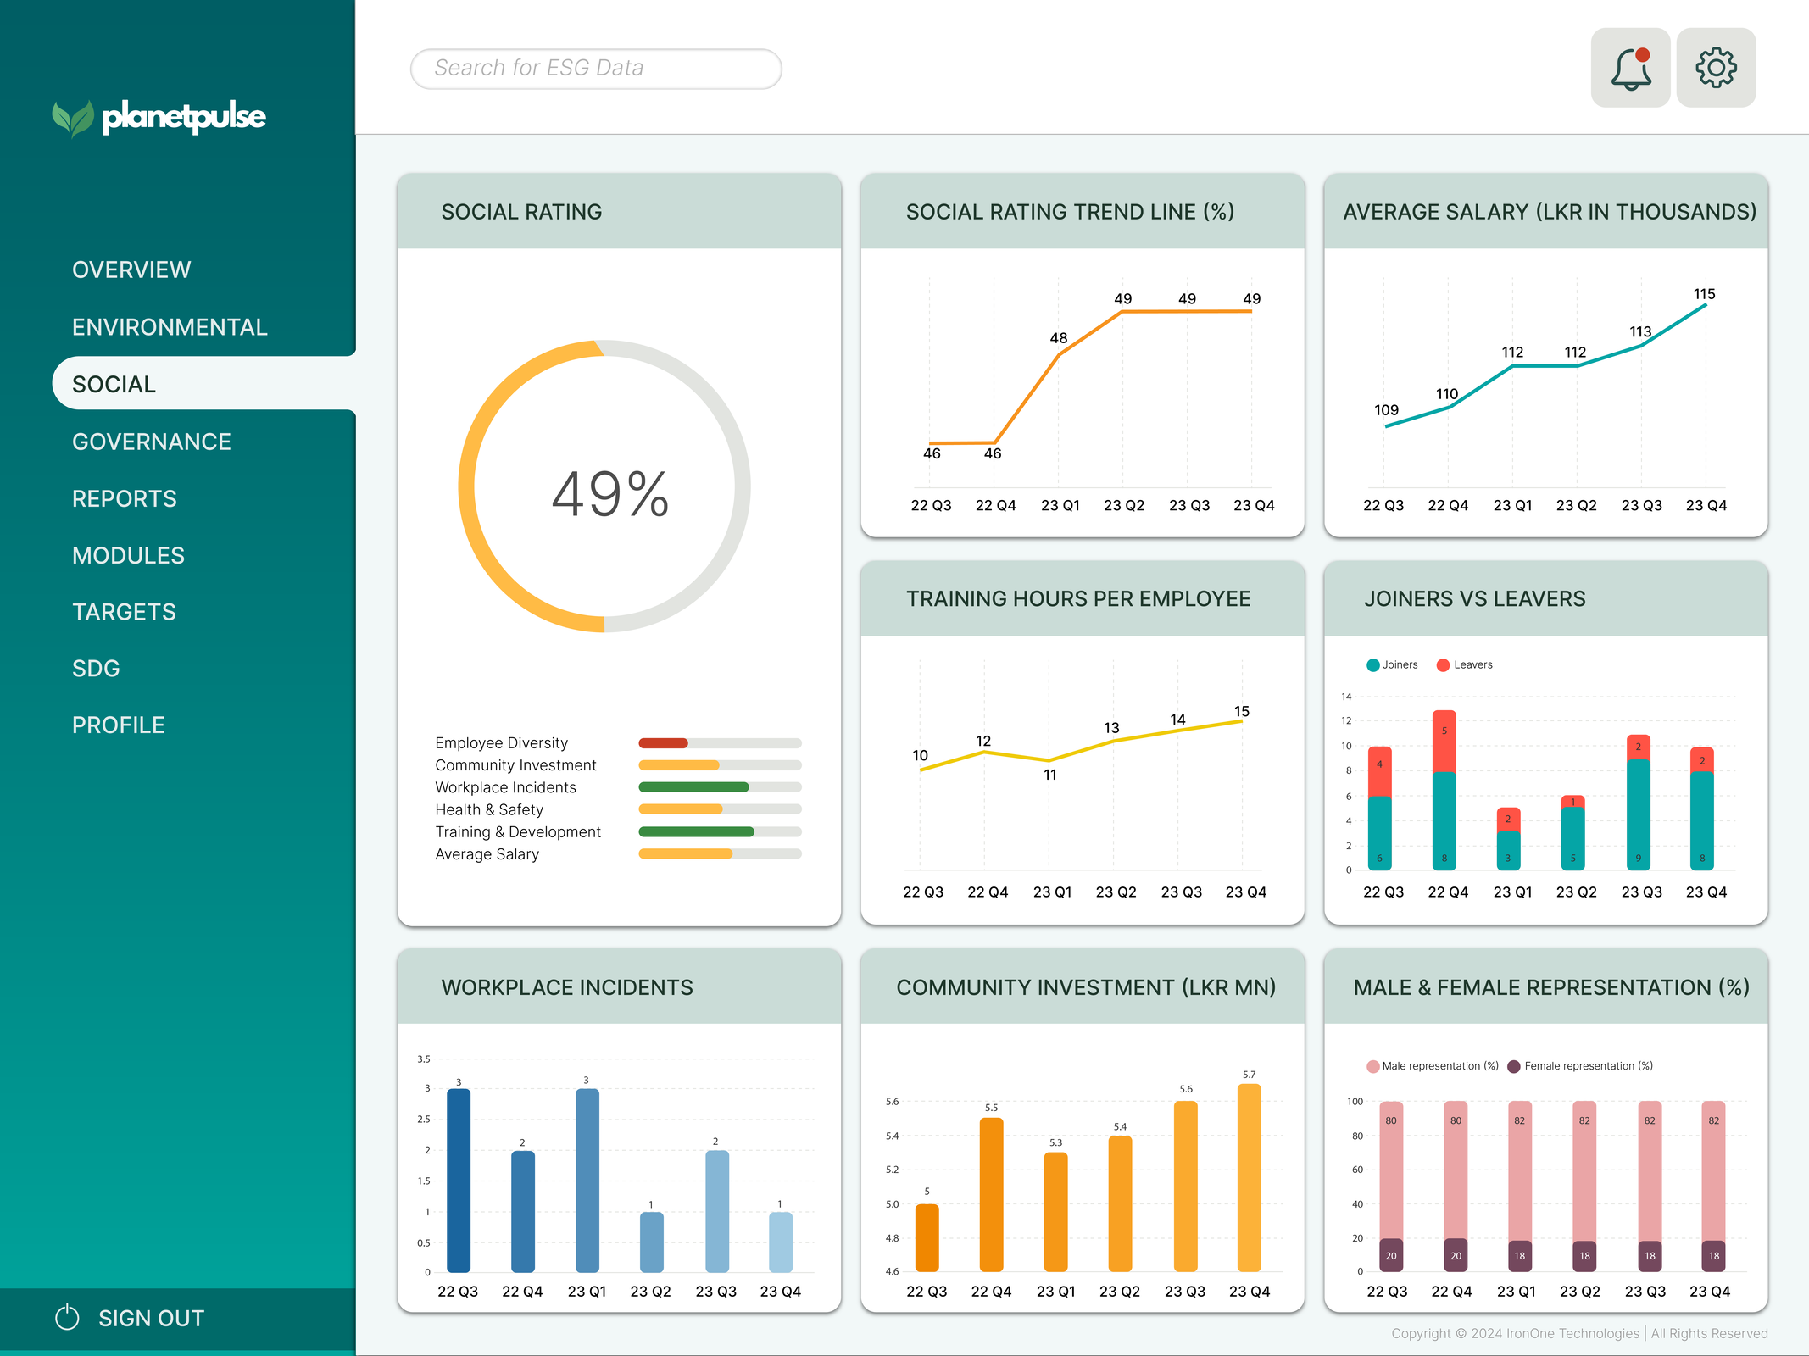The image size is (1809, 1356).
Task: Open the SDG page
Action: pyautogui.click(x=96, y=669)
